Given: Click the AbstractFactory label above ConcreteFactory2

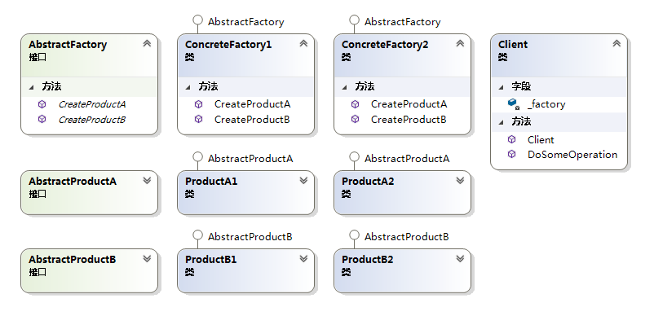Looking at the screenshot, I should point(403,22).
